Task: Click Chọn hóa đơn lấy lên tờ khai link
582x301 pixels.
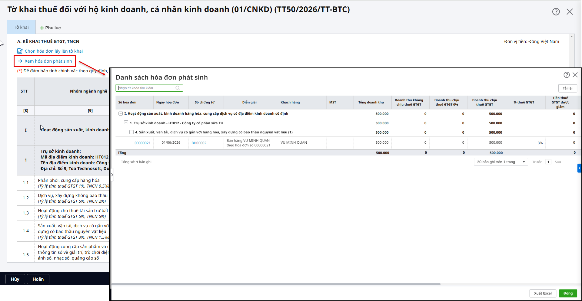Action: pos(54,51)
